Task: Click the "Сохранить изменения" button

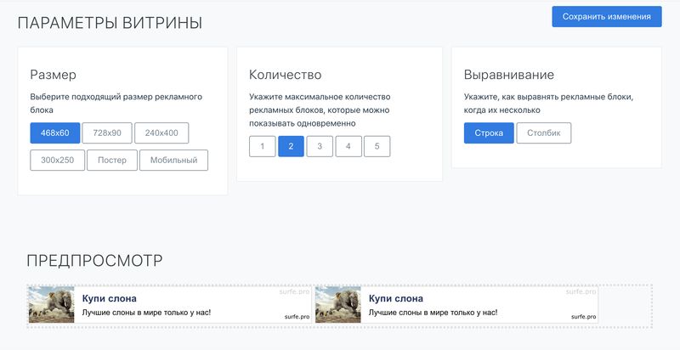Action: click(x=606, y=17)
